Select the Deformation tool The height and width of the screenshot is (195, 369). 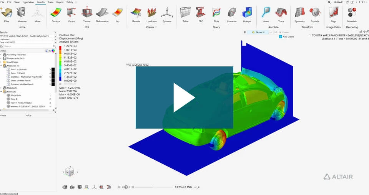[x=102, y=15]
